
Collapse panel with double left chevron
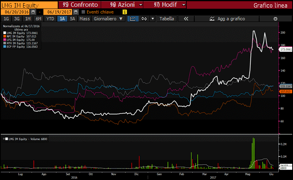(x=186, y=19)
